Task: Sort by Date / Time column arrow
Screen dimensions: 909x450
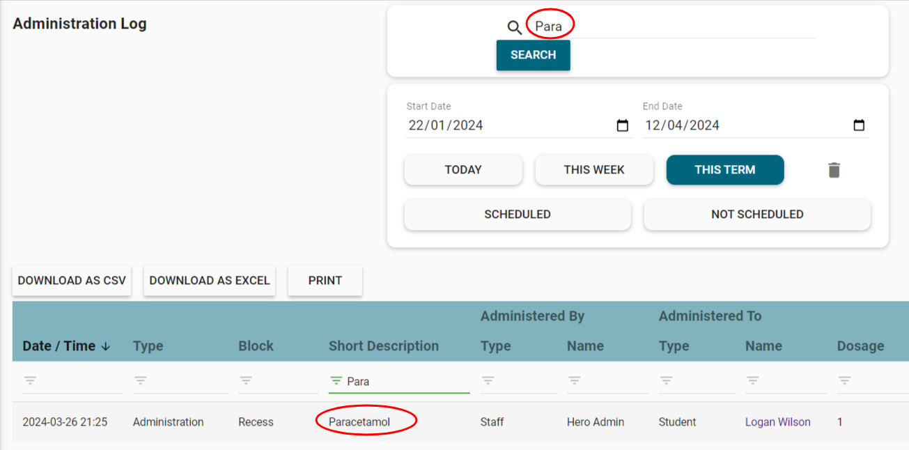Action: coord(106,346)
